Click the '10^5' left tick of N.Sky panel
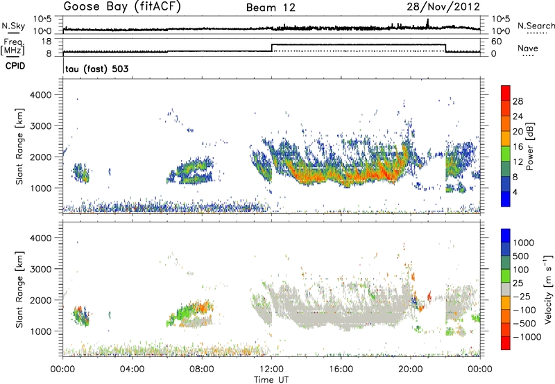Viewport: 555px width, 384px height. [42, 19]
